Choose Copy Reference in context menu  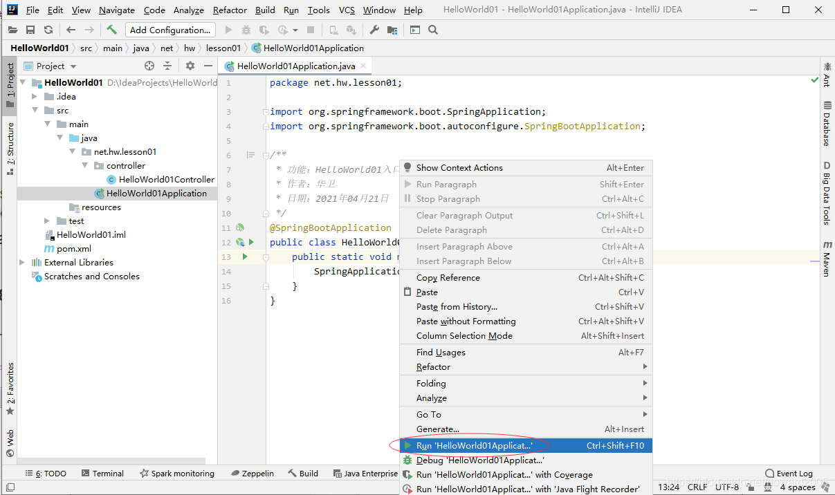tap(526, 278)
